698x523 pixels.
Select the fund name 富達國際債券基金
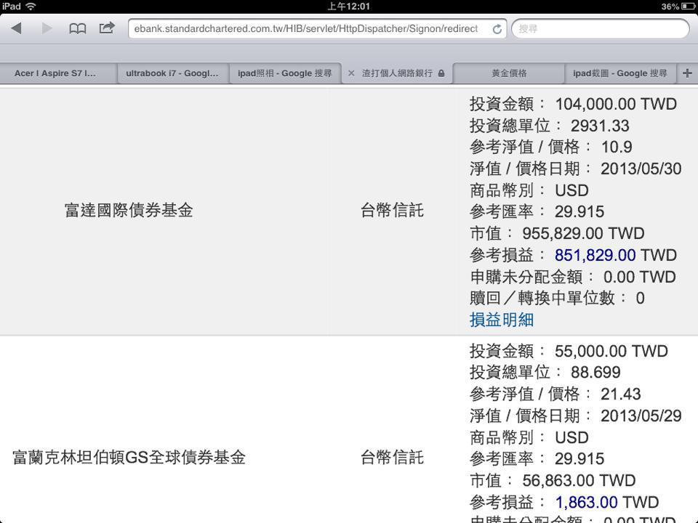(x=129, y=211)
